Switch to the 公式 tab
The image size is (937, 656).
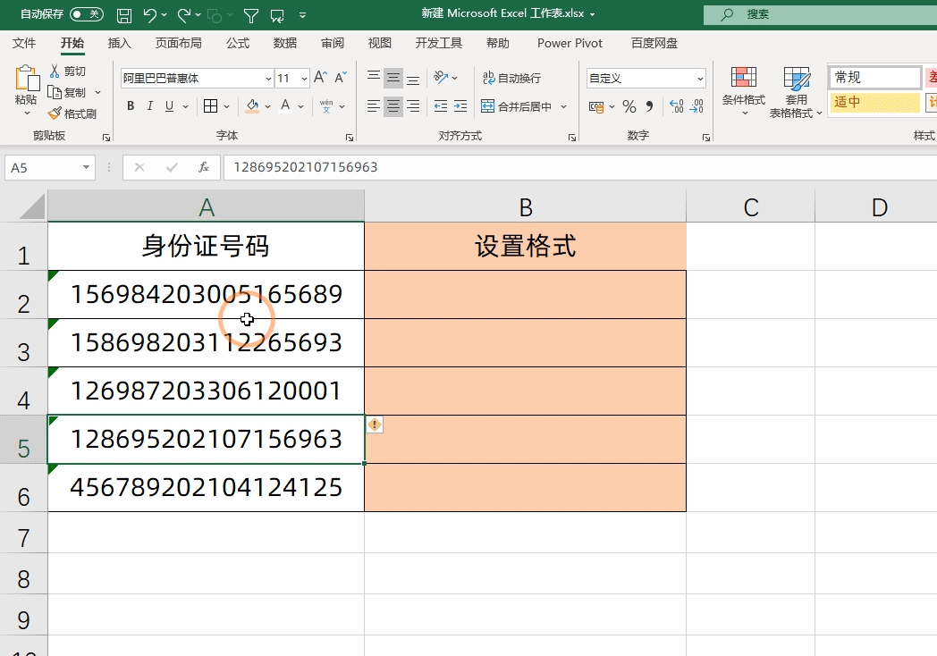pos(237,43)
